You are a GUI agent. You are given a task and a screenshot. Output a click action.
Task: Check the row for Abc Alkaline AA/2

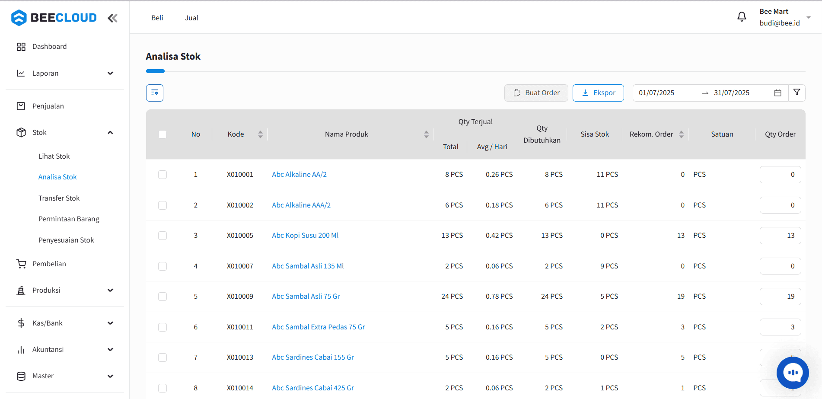click(x=162, y=175)
